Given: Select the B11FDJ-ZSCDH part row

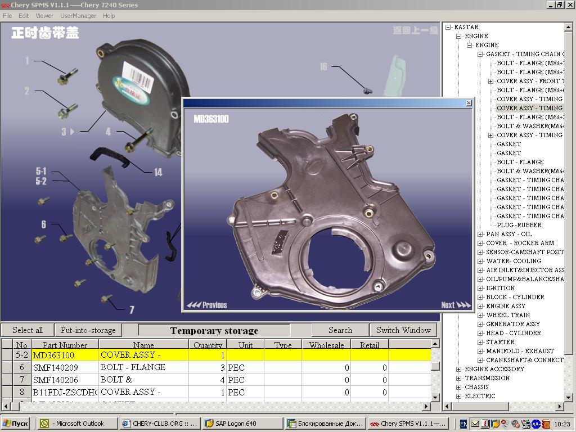Looking at the screenshot, I should pyautogui.click(x=216, y=392).
